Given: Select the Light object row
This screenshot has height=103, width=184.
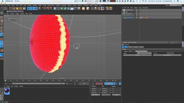Looking at the screenshot, I should point(126,12).
